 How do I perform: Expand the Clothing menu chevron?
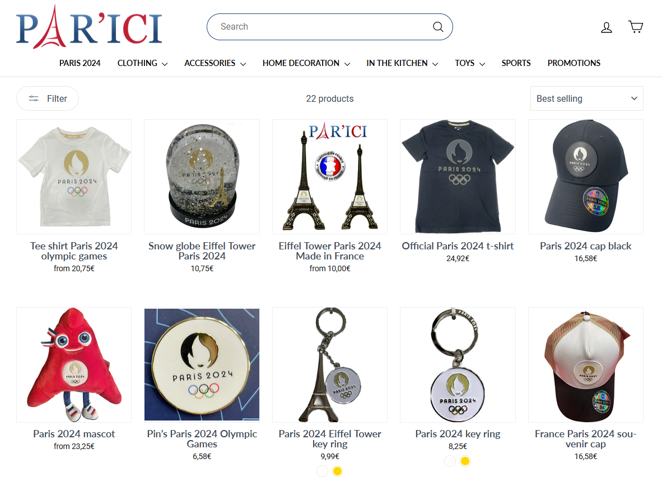tap(165, 64)
